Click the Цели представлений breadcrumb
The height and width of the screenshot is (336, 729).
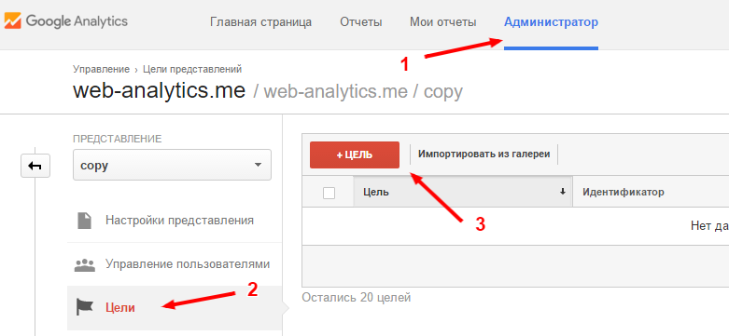point(192,70)
